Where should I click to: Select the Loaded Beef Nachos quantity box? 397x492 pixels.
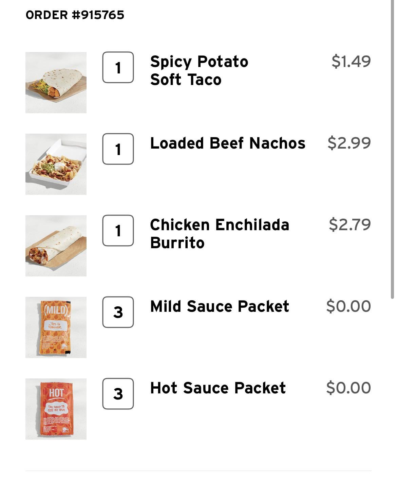118,149
